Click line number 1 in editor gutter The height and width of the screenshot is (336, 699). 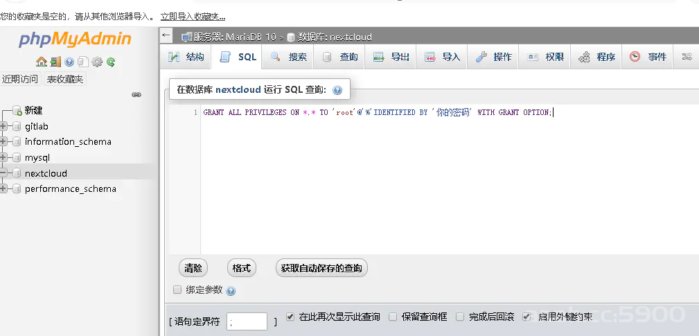click(195, 112)
